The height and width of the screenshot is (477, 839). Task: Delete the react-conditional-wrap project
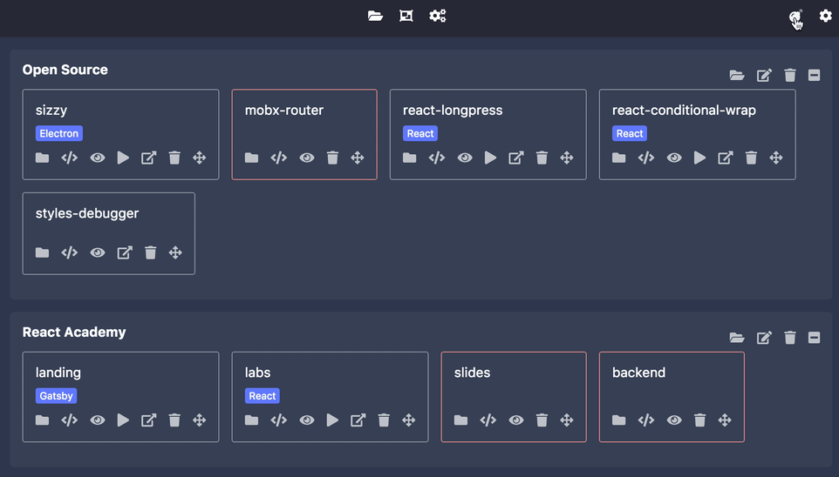coord(751,158)
